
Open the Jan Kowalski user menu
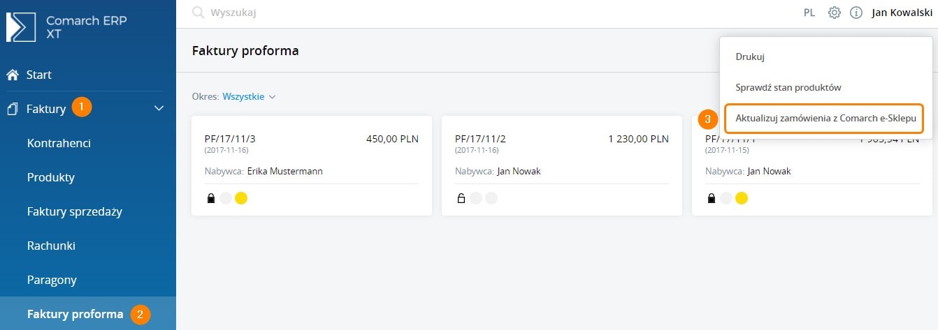(902, 13)
